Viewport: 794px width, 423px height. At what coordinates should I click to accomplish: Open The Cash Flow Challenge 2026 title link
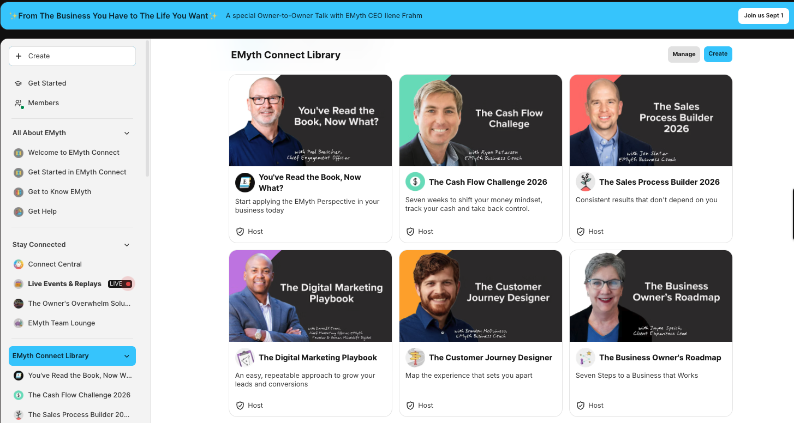click(x=488, y=182)
